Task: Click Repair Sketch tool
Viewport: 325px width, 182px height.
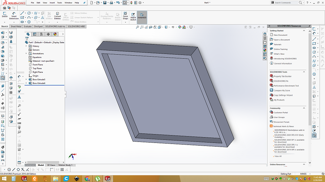Action: pyautogui.click(x=118, y=17)
